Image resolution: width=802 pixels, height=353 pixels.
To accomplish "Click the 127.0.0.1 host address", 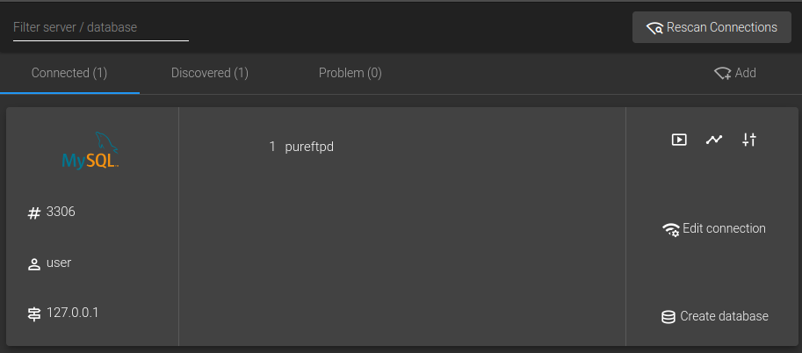I will pos(72,313).
